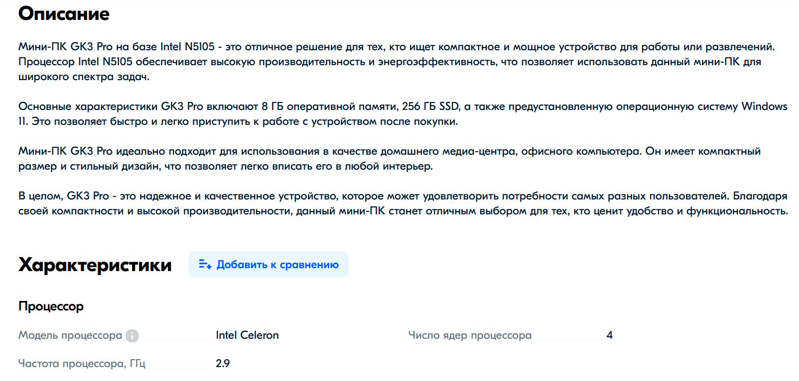Viewport: 799px width, 381px height.
Task: Click the words Мини-ПК GK3 Pro in first line
Action: pyautogui.click(x=65, y=47)
